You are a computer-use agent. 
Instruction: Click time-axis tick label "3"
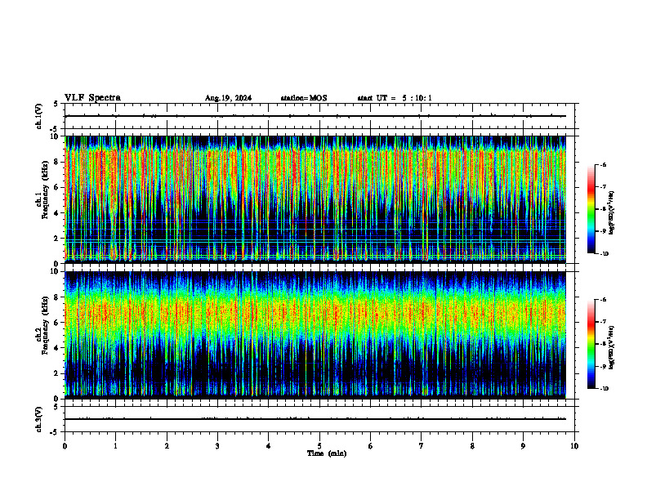(217, 446)
